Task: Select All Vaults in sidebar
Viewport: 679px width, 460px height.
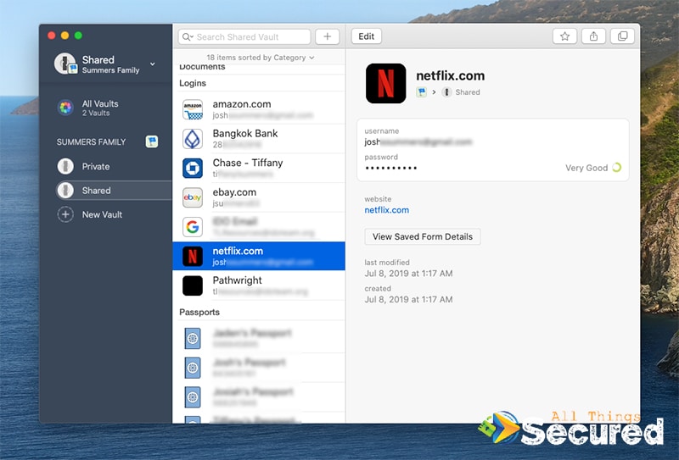Action: (105, 108)
